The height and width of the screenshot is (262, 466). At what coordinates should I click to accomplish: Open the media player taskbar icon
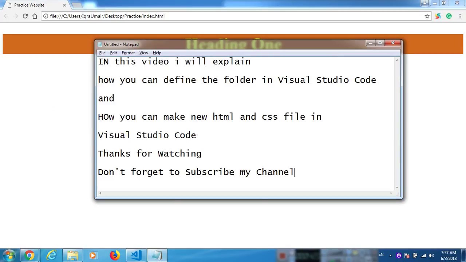(x=93, y=255)
